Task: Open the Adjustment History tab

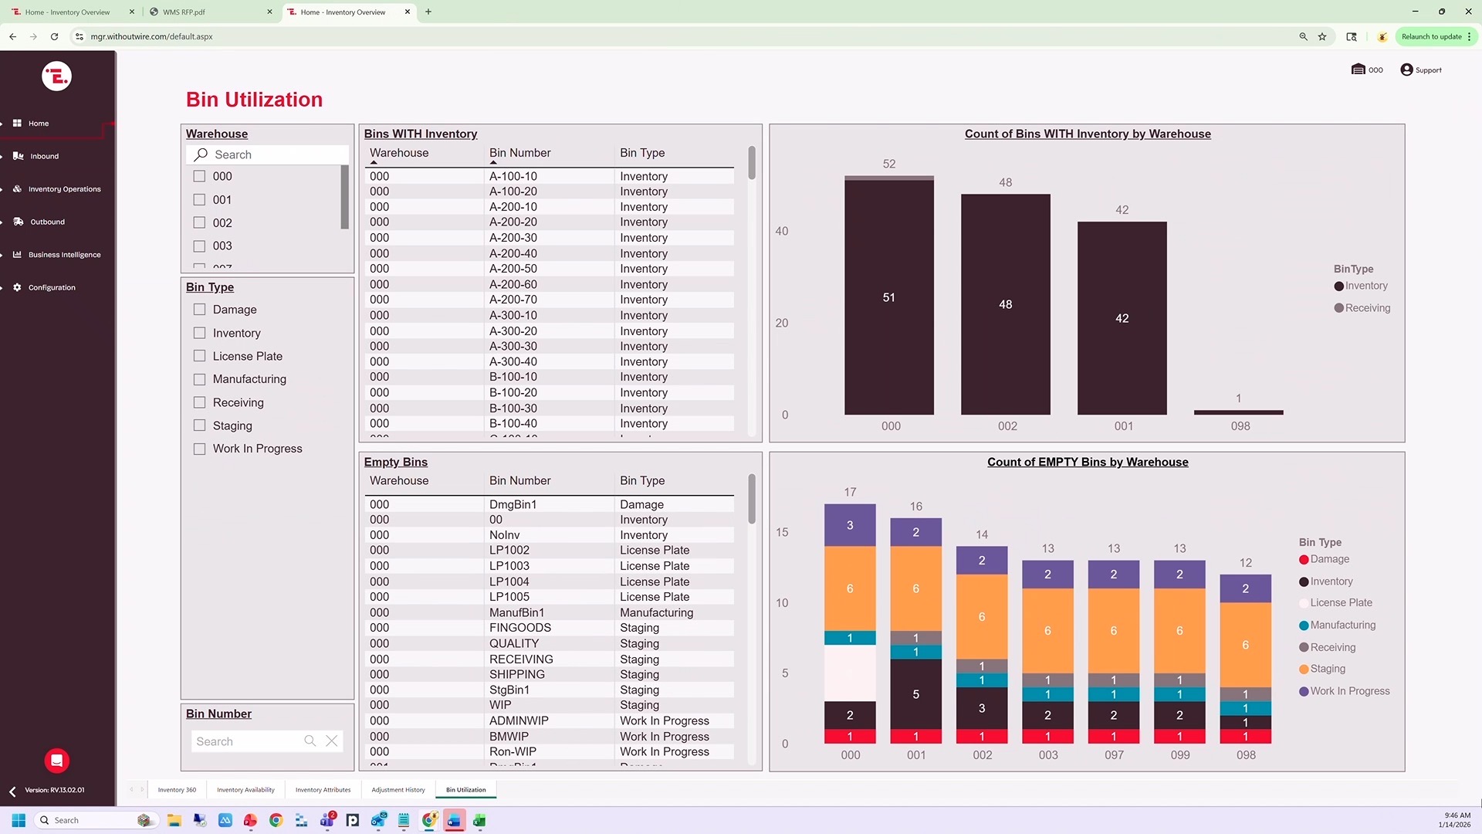Action: click(398, 790)
